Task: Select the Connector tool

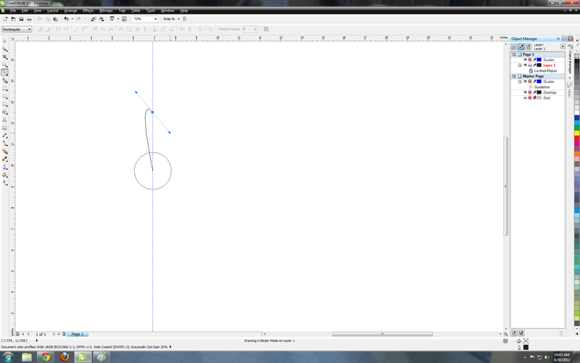Action: 5,143
